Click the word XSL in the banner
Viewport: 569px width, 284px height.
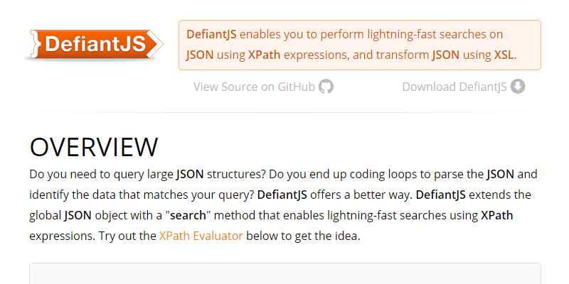504,55
